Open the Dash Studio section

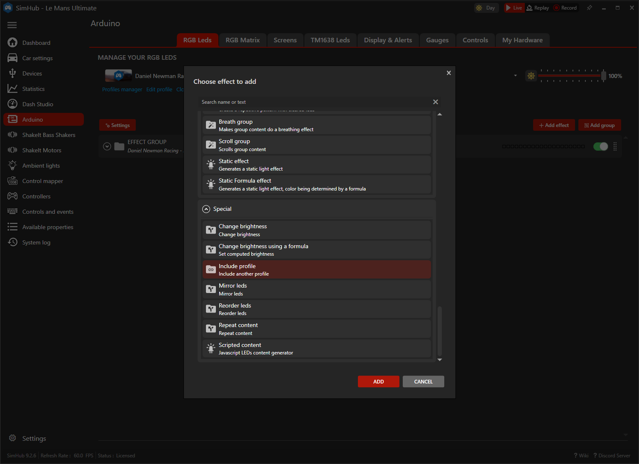coord(37,104)
